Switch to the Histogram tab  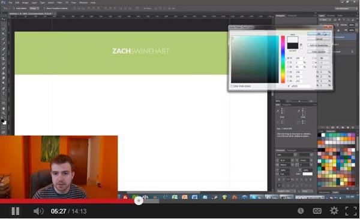click(x=292, y=16)
